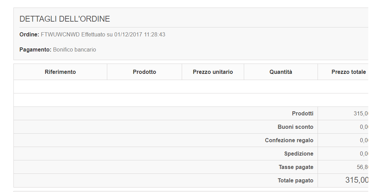This screenshot has height=192, width=380.
Task: Click the DETTAGLI DELL'ORDINE heading
Action: click(65, 19)
